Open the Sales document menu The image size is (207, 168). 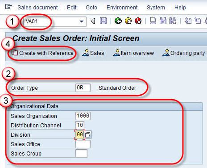pos(37,8)
